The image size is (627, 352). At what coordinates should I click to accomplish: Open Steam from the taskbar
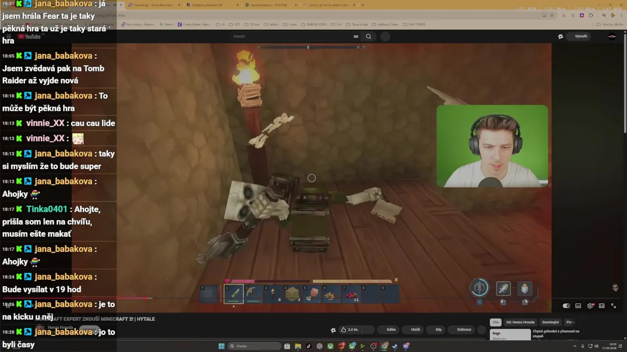tap(395, 346)
